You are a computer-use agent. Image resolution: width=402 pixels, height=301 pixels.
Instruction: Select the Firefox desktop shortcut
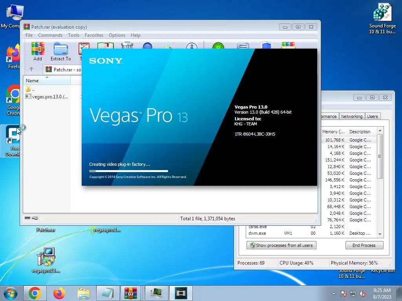[13, 56]
